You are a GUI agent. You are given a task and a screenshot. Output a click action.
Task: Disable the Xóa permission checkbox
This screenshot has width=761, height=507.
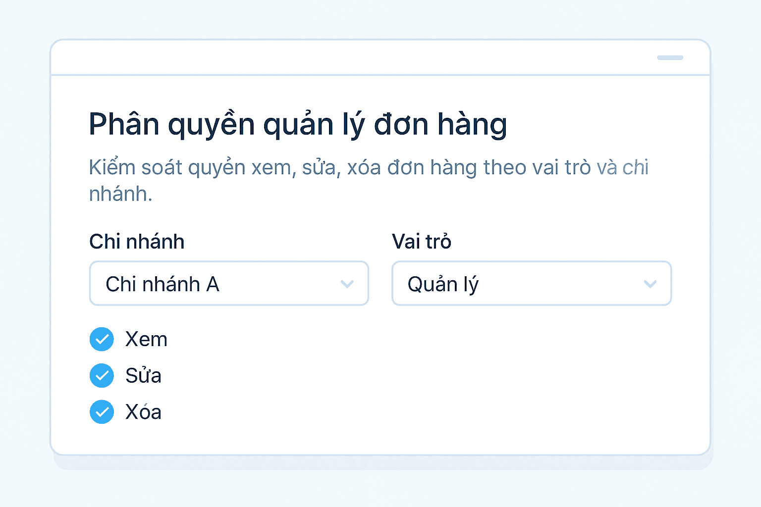click(x=102, y=412)
